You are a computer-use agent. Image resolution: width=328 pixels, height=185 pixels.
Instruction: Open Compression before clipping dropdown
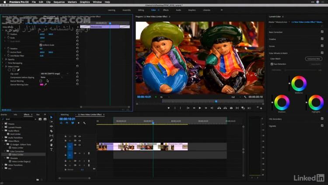tap(52, 77)
